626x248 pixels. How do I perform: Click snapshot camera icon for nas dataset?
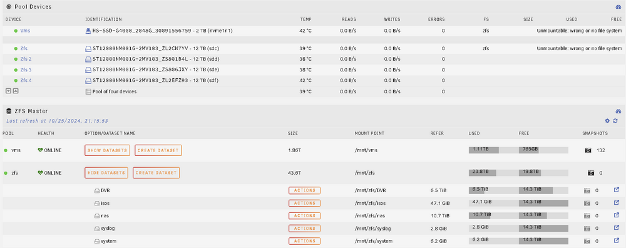click(x=587, y=216)
